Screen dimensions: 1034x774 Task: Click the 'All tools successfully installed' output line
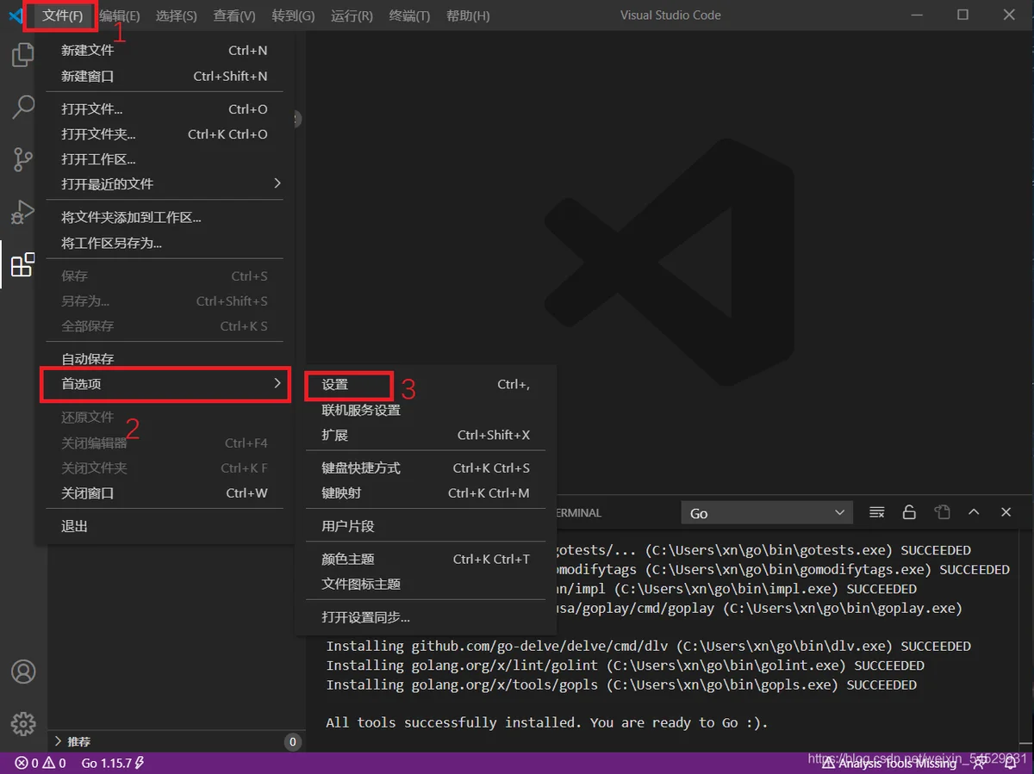(546, 722)
